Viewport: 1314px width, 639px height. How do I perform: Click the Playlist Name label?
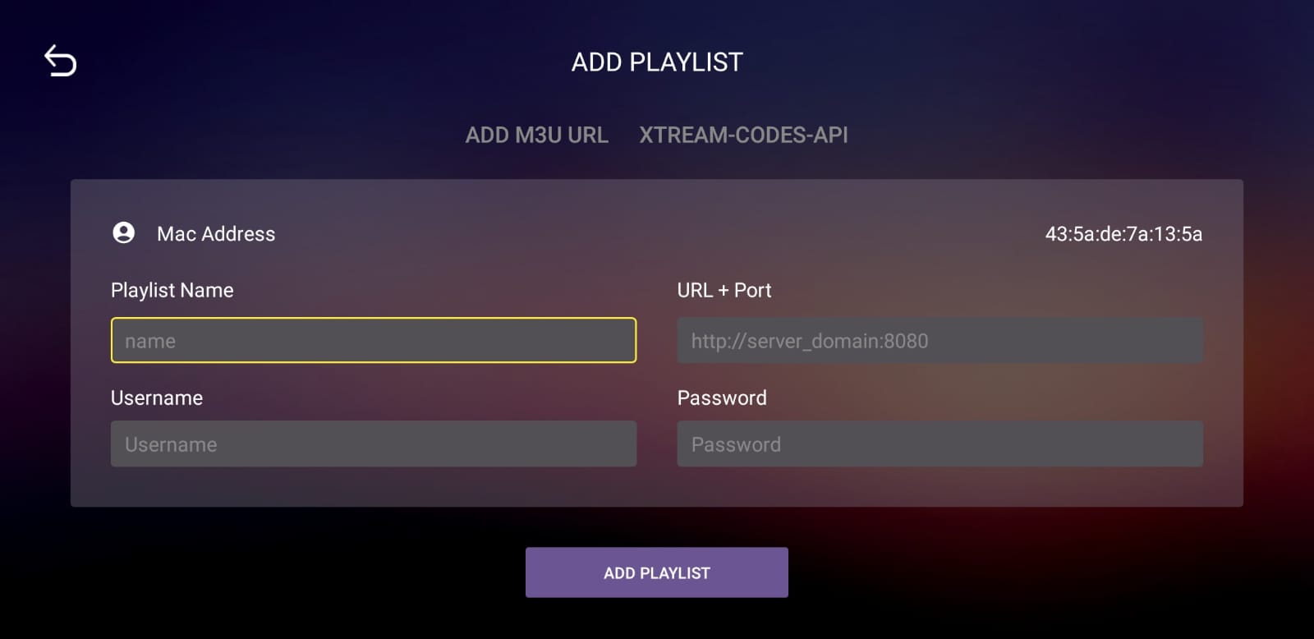[172, 290]
